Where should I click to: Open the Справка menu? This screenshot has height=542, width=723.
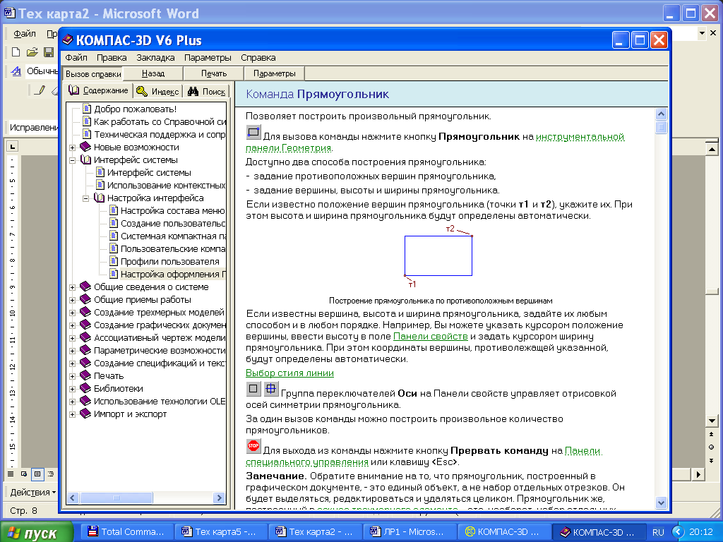[258, 58]
